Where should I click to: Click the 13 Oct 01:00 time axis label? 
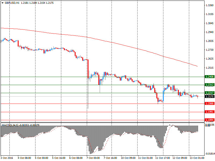197,158
